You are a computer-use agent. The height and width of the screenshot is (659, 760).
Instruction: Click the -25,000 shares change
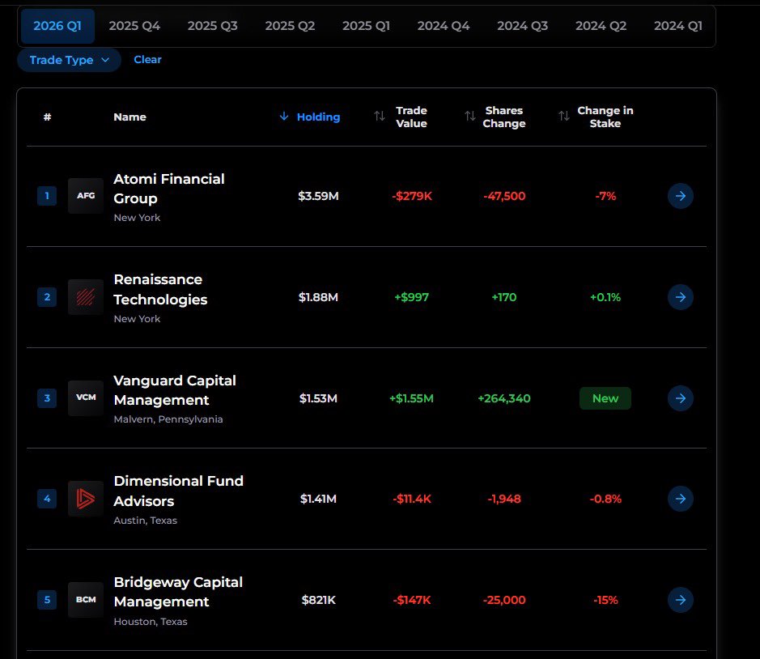tap(504, 600)
